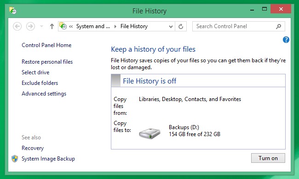Open Control Panel Home
Image resolution: width=299 pixels, height=179 pixels.
[x=46, y=45]
